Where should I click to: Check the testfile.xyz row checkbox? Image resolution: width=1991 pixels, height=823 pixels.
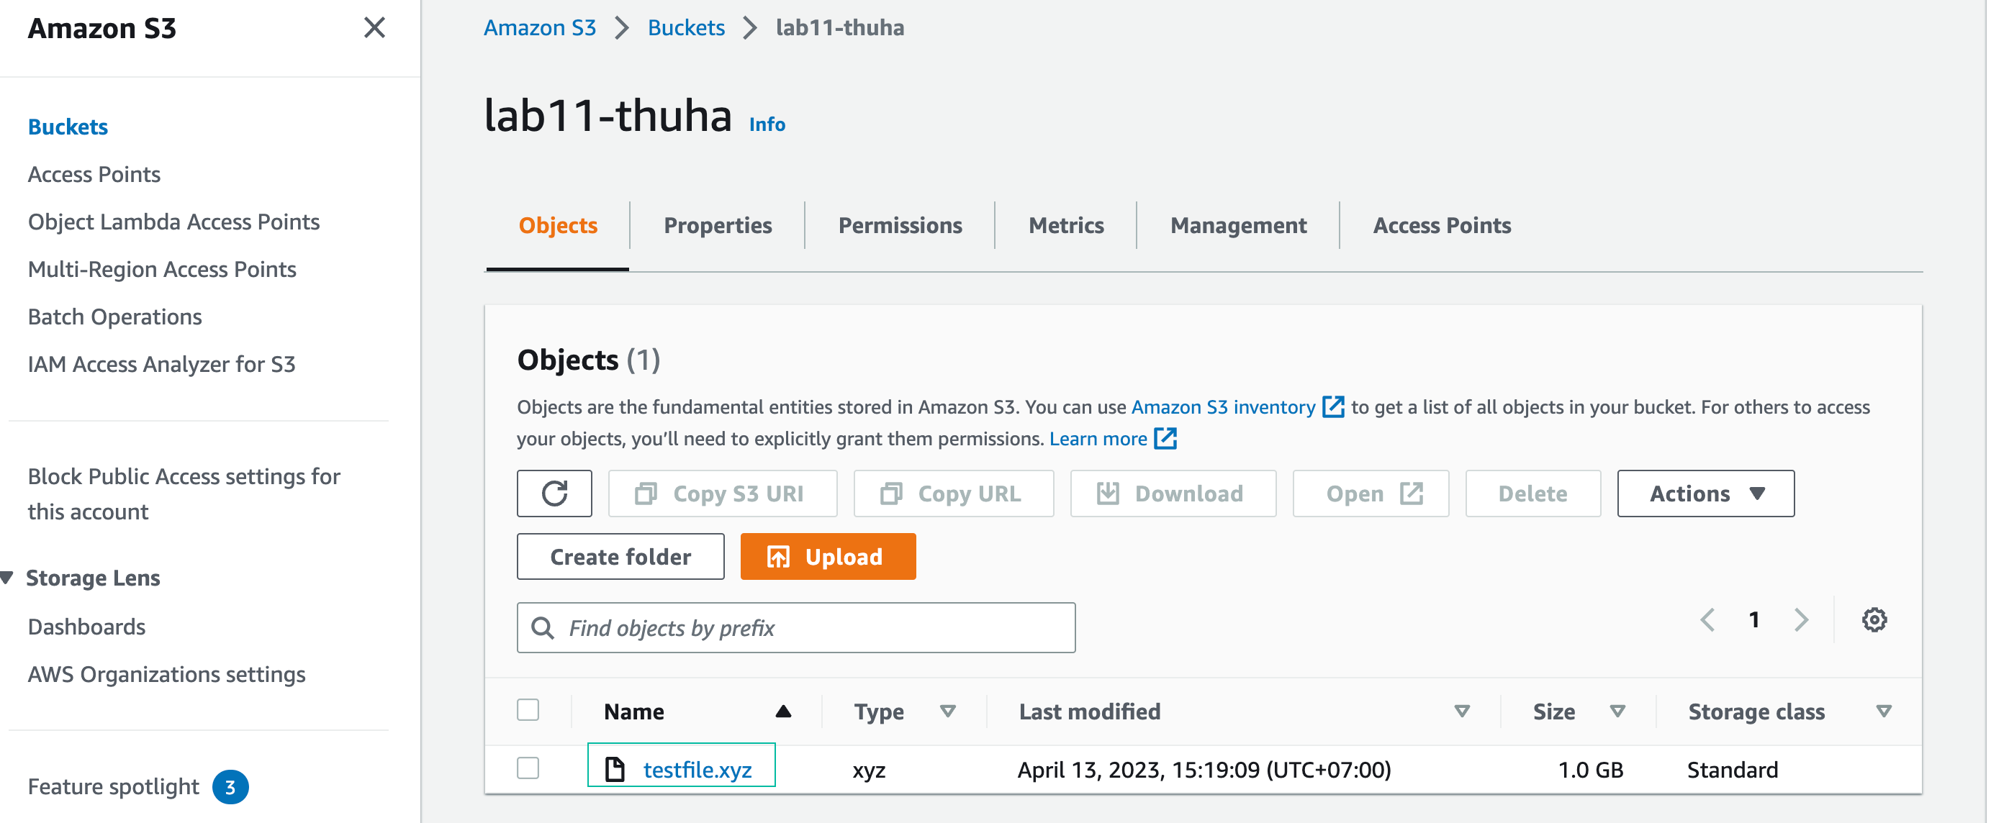click(528, 768)
